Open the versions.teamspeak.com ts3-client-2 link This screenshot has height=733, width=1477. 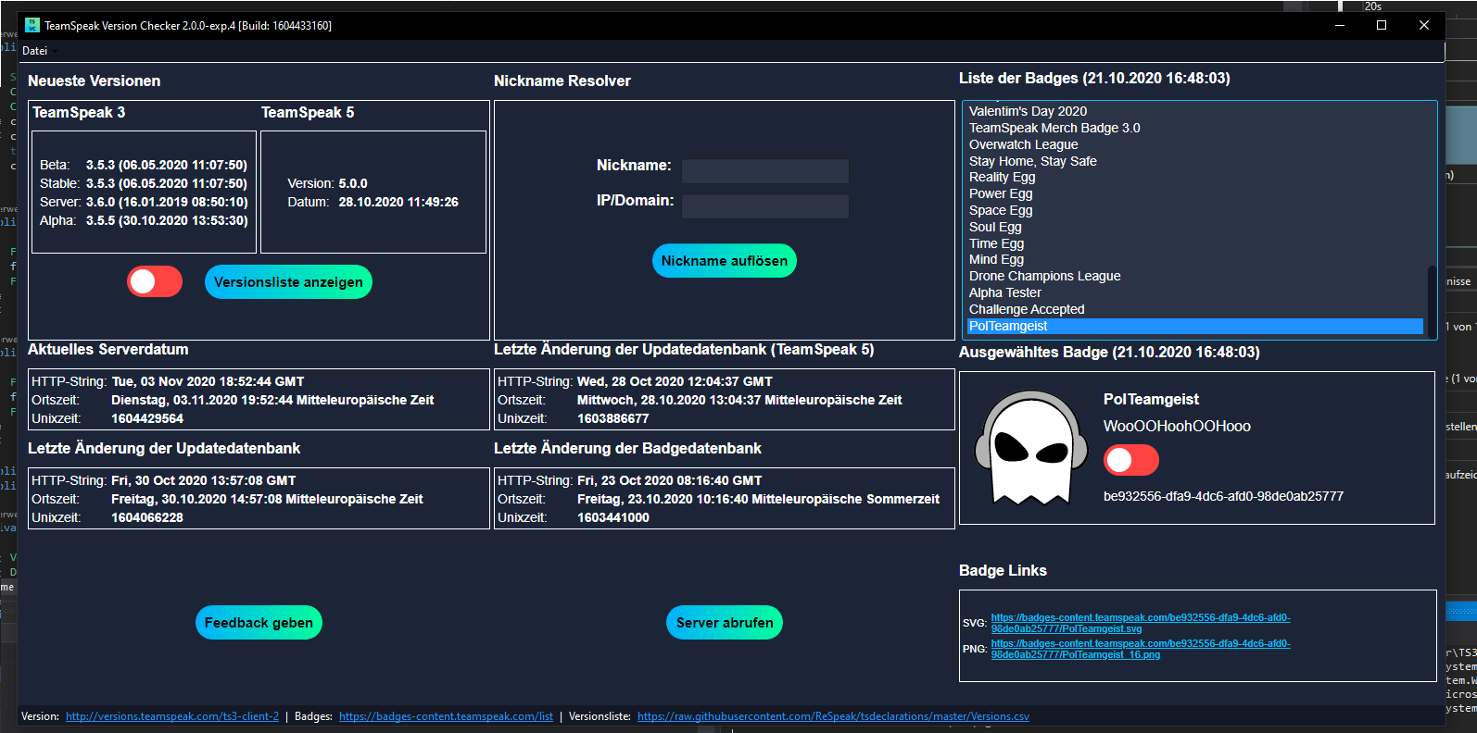tap(172, 716)
